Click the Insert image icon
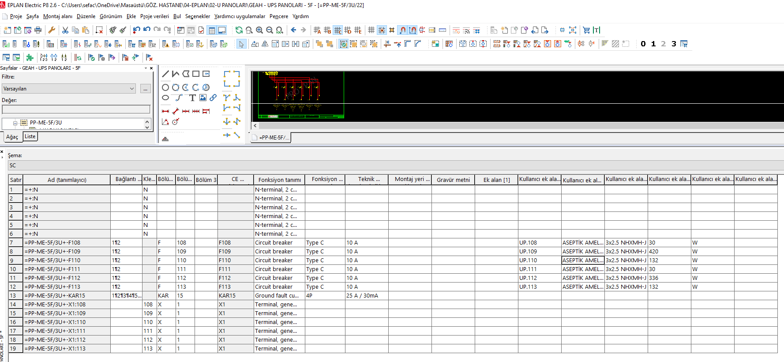Viewport: 784px width, 362px height. [x=203, y=98]
